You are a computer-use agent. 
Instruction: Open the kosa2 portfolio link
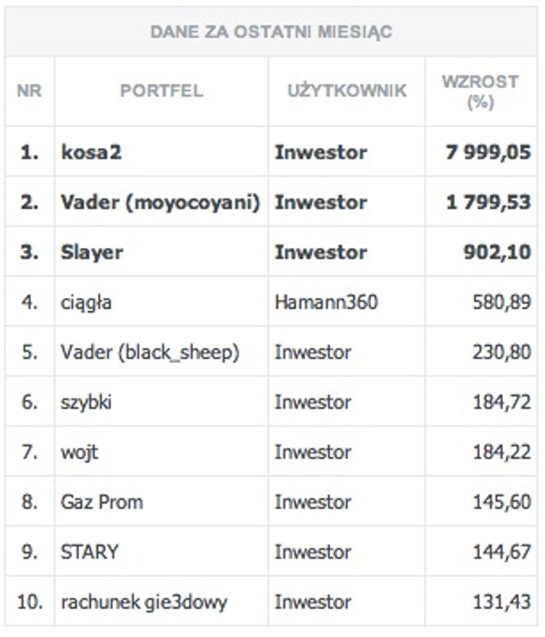click(x=91, y=152)
